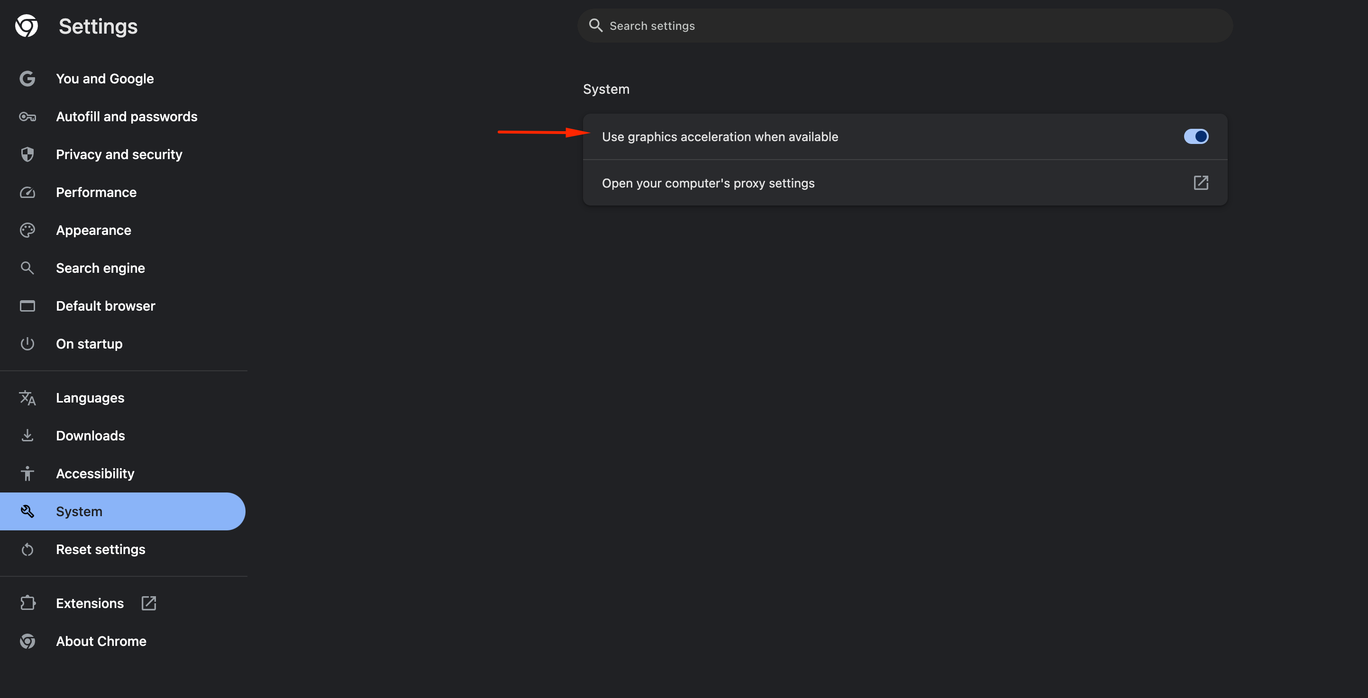Image resolution: width=1368 pixels, height=698 pixels.
Task: Click the shield icon for Privacy and security
Action: [x=27, y=154]
